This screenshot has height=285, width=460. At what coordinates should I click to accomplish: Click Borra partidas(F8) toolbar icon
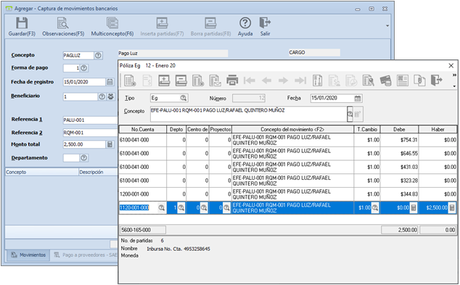pyautogui.click(x=210, y=23)
